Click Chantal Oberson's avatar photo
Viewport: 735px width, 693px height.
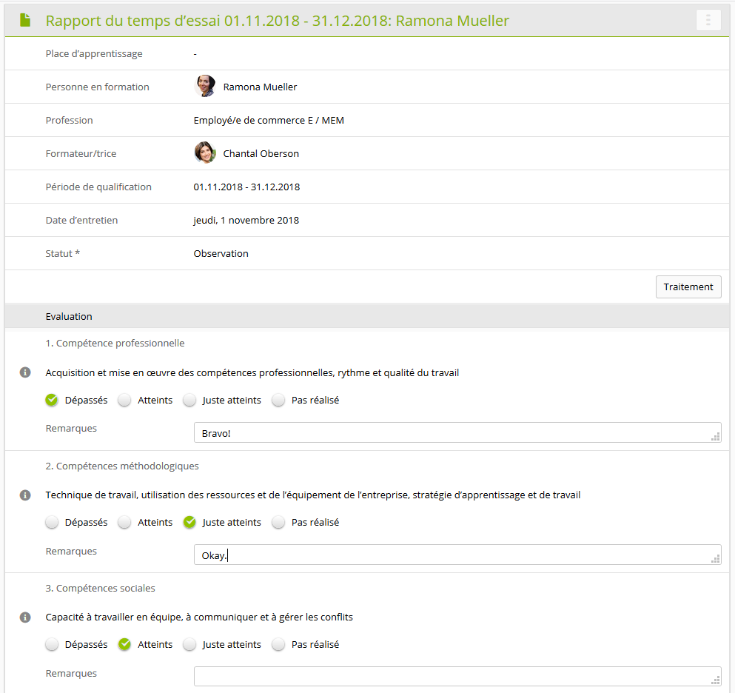(x=205, y=153)
